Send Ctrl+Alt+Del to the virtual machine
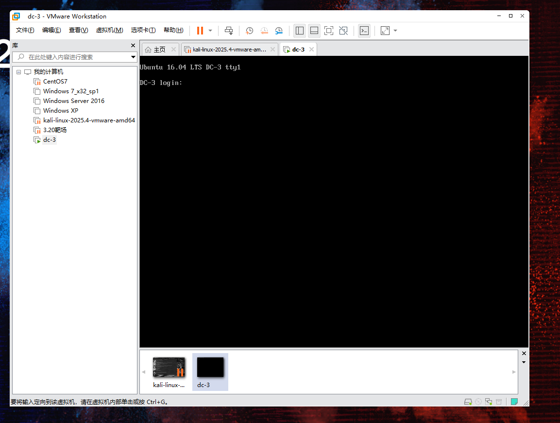This screenshot has width=560, height=423. click(x=229, y=31)
